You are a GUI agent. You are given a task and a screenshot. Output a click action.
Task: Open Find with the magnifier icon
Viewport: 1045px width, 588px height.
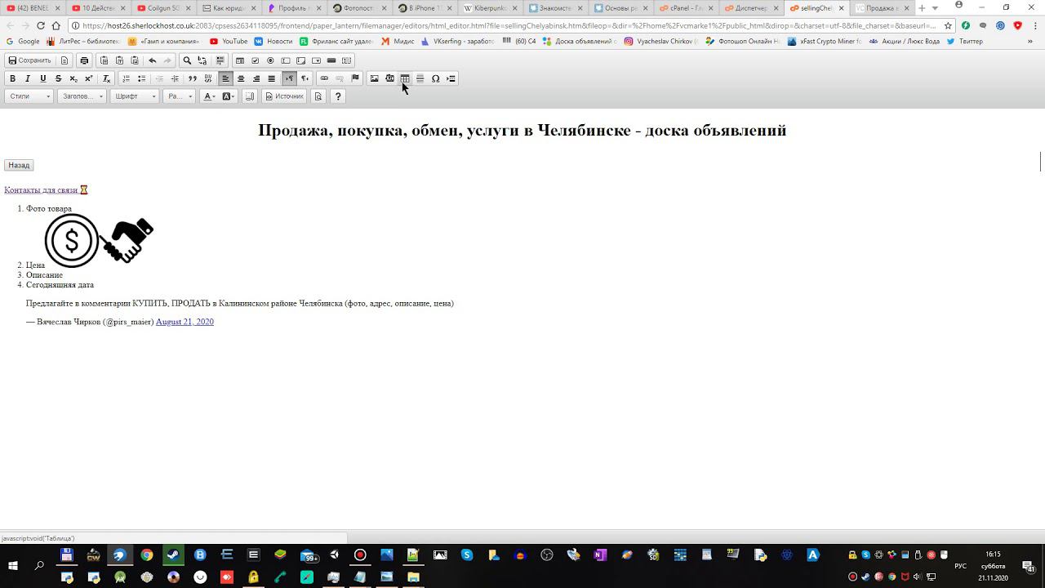tap(187, 60)
